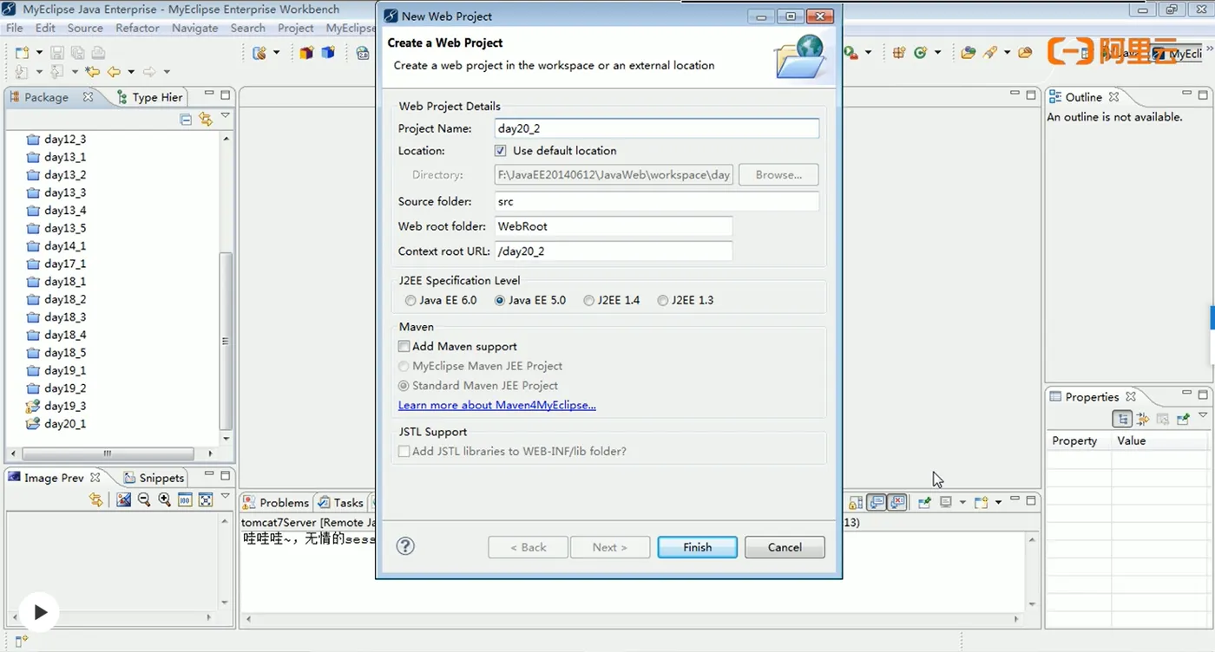The height and width of the screenshot is (652, 1215).
Task: Open the Edit menu
Action: (x=45, y=28)
